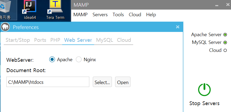The width and height of the screenshot is (231, 112).
Task: Click the Apache Server status indicator
Action: pyautogui.click(x=225, y=35)
